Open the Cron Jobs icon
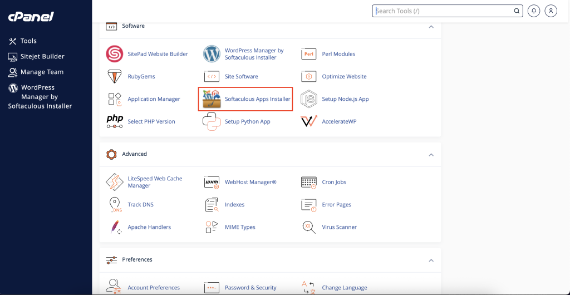 click(x=308, y=183)
